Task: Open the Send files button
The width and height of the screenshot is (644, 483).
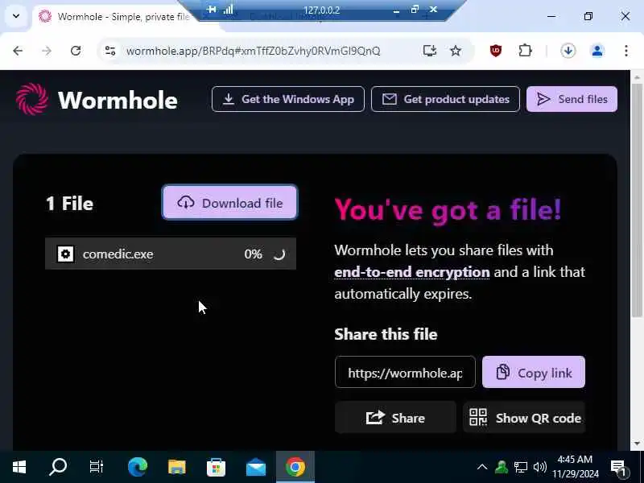Action: coord(572,99)
